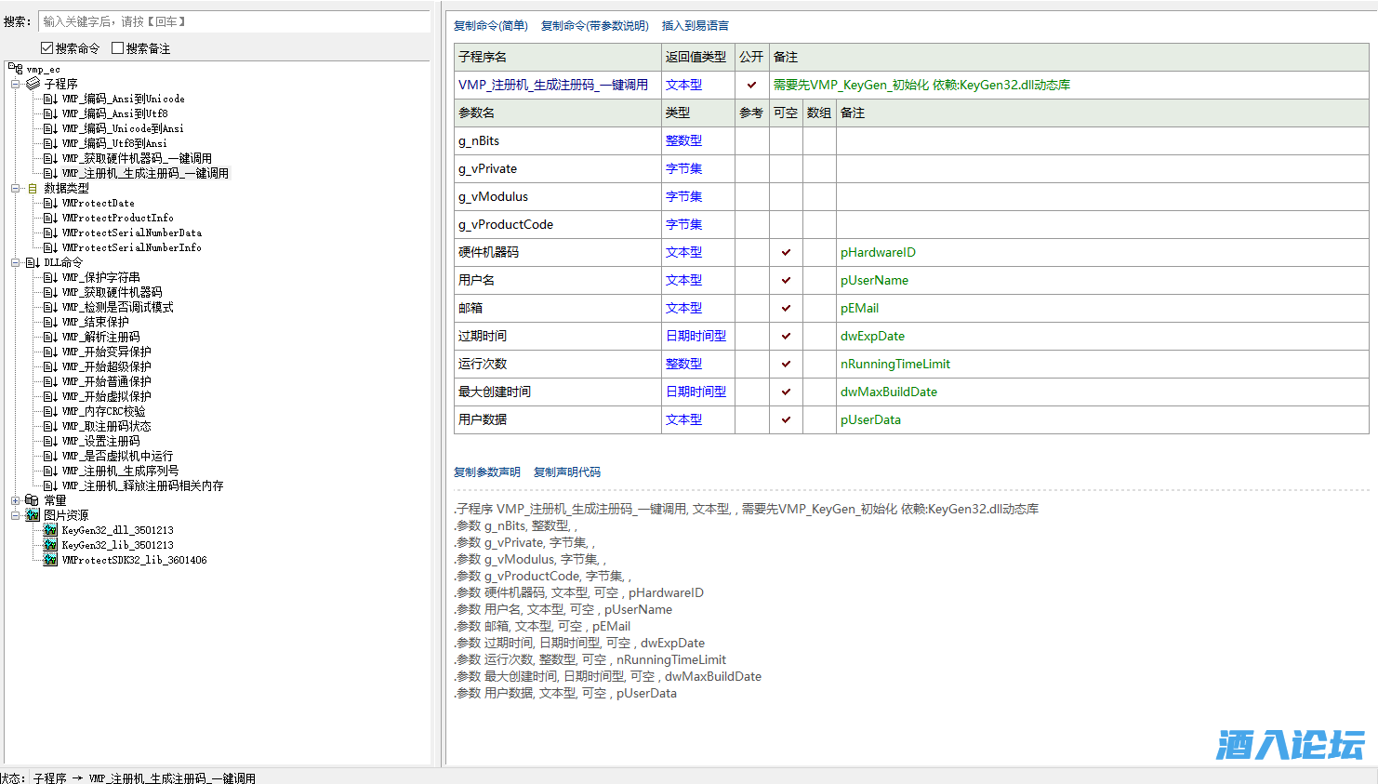The width and height of the screenshot is (1378, 784).
Task: Click the 常量 cylinders icon
Action: [33, 500]
